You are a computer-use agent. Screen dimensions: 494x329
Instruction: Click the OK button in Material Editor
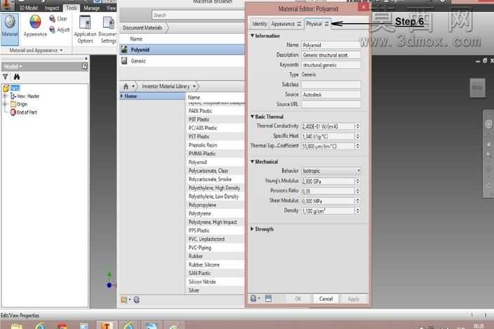tap(298, 299)
